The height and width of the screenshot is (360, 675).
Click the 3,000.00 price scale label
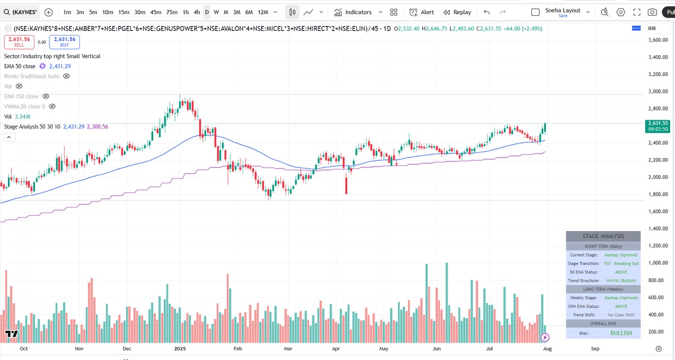click(x=658, y=91)
